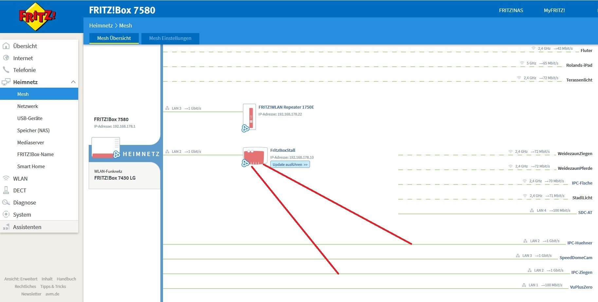The width and height of the screenshot is (598, 302).
Task: Click the FRITZ! logo
Action: [37, 17]
